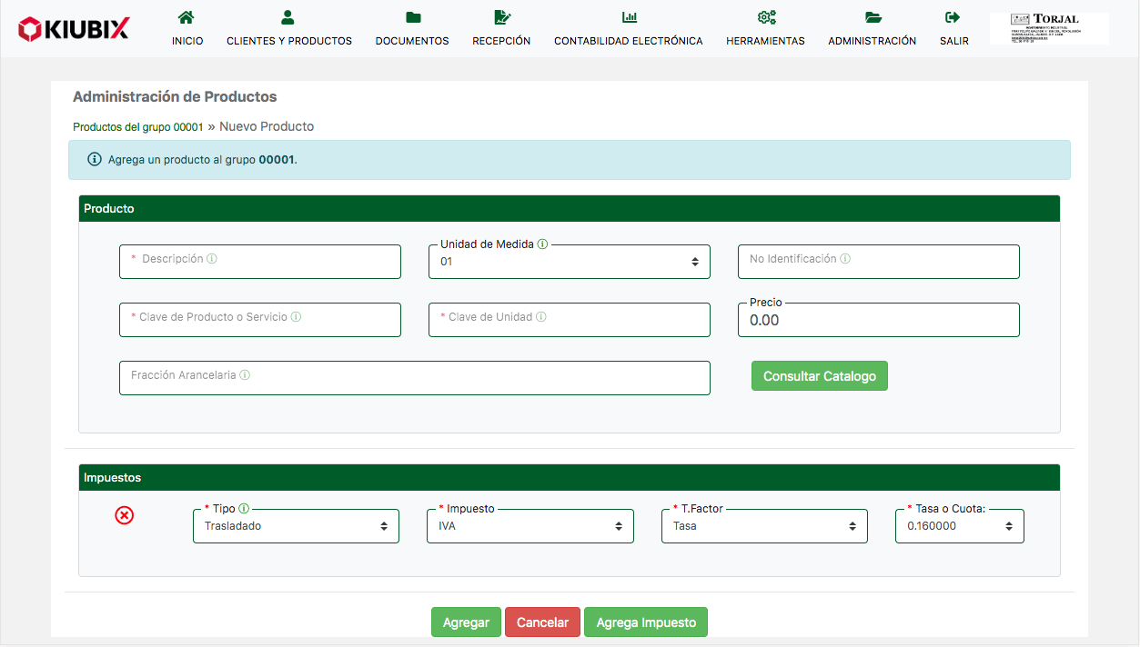Click the Kiubix logo
This screenshot has height=647, width=1140.
[74, 29]
